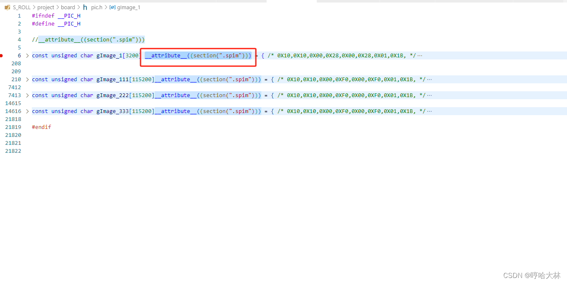Expand the gImage_333 fold chevron on line 14616

click(28, 111)
